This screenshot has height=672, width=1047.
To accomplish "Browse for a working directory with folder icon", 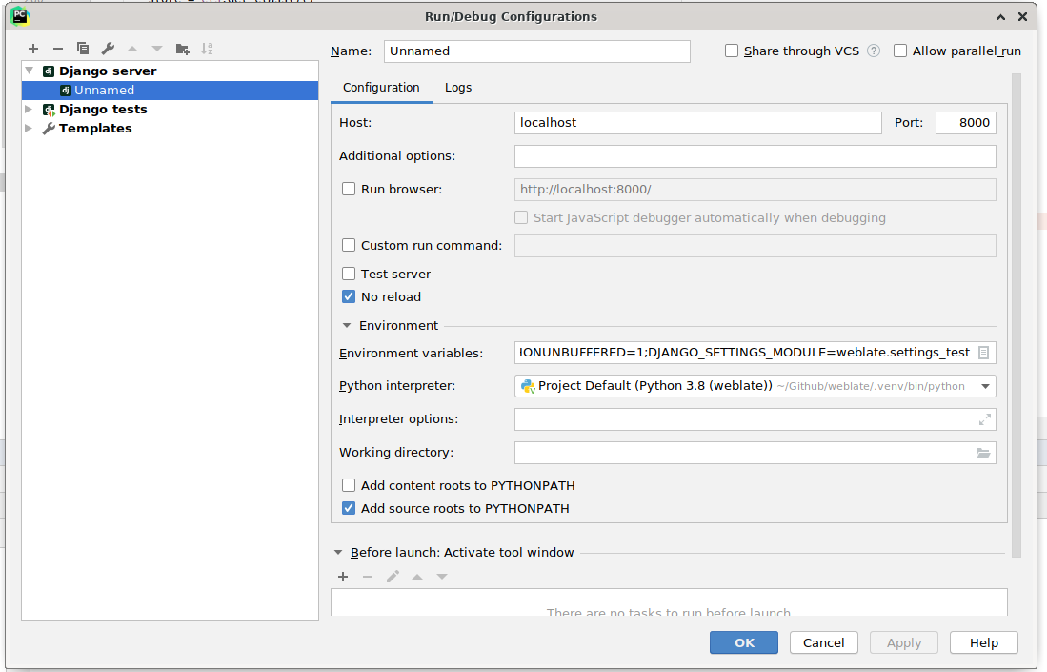I will click(983, 453).
